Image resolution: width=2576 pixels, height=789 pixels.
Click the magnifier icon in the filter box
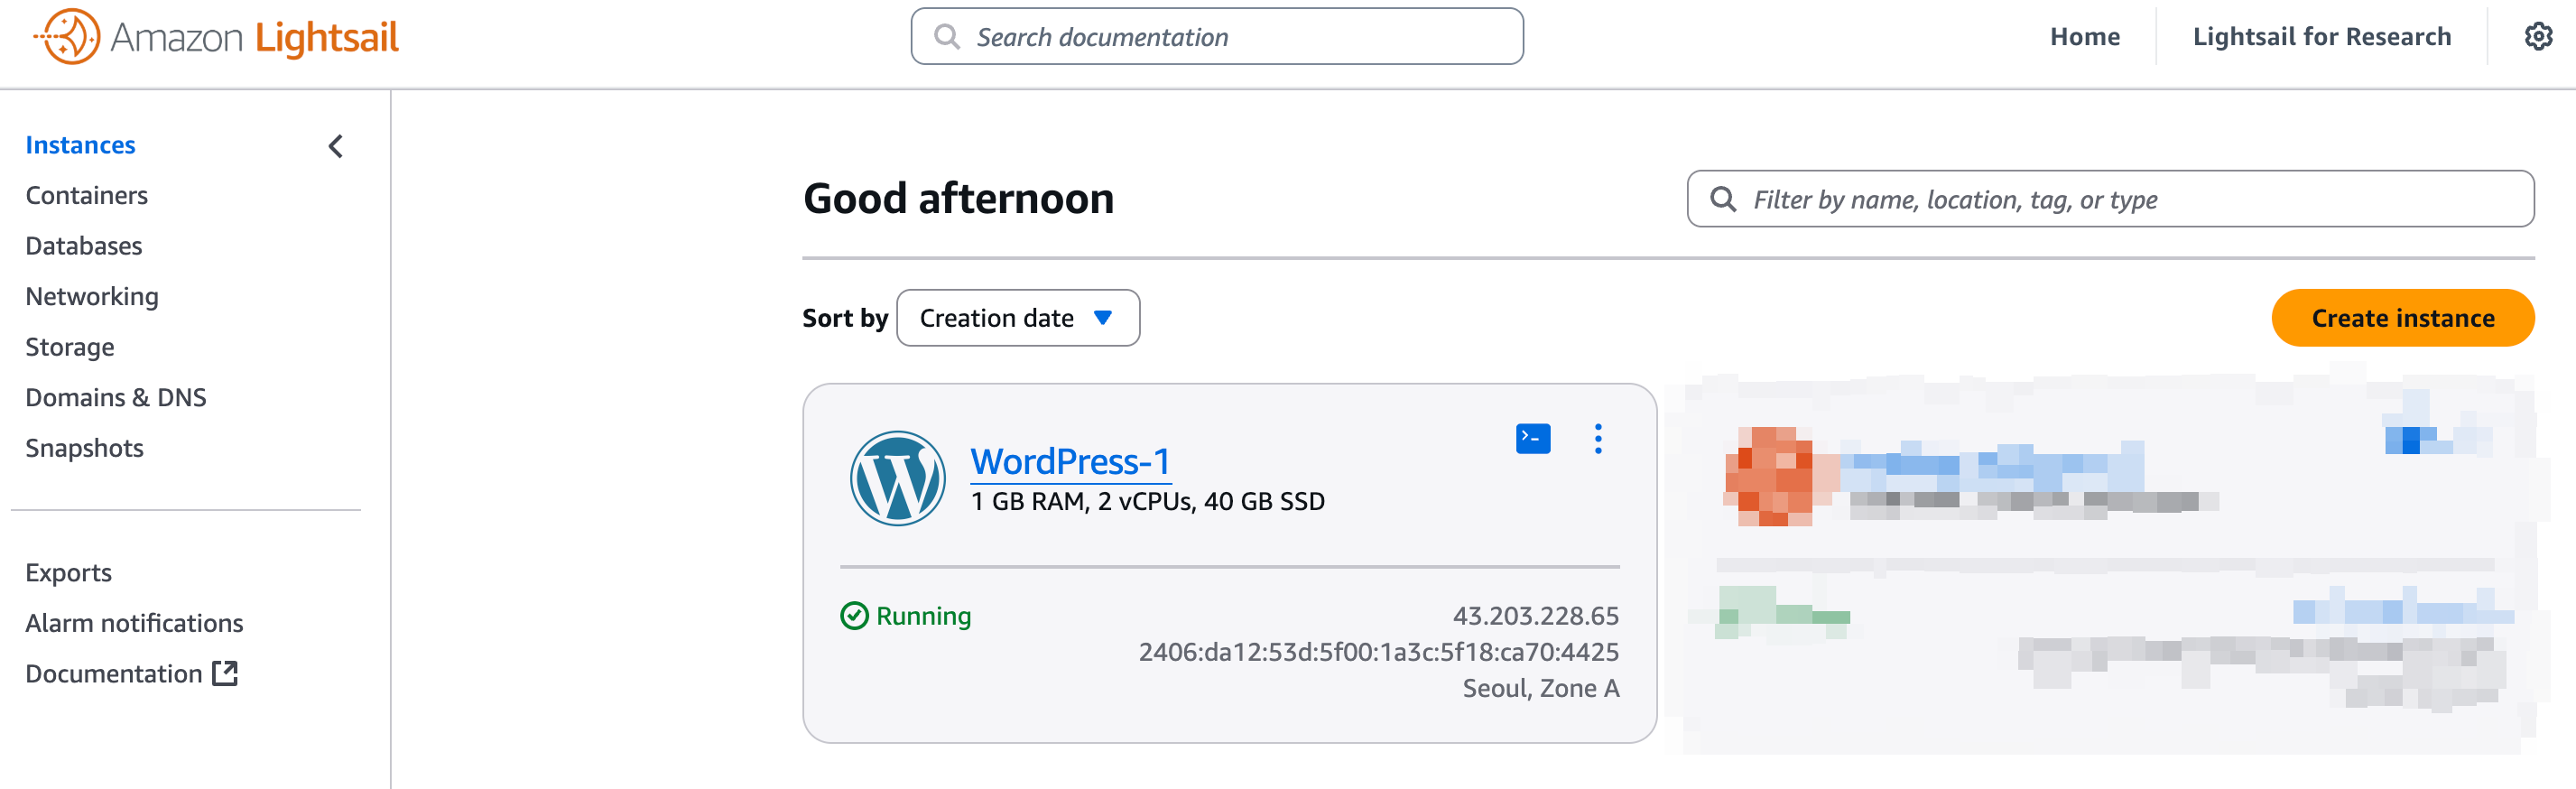pyautogui.click(x=1722, y=199)
